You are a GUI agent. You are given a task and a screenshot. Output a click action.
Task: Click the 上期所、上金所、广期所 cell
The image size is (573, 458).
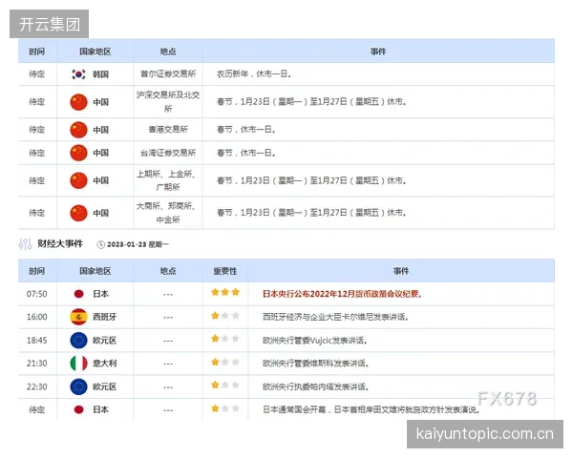166,180
